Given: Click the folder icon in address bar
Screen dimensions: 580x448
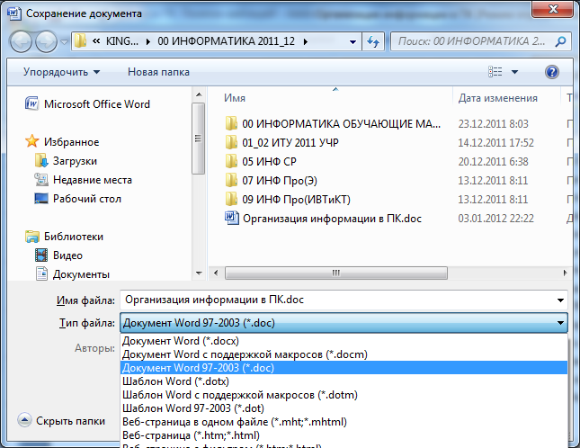Looking at the screenshot, I should click(80, 41).
